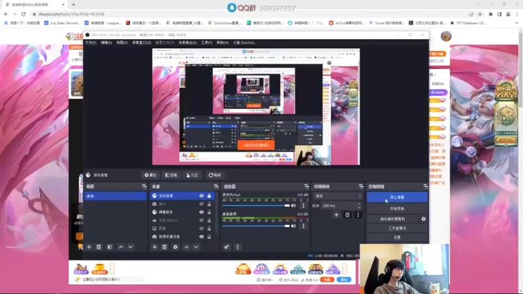Open scene filters icon in Scenes panel
Viewport: 523px width, 294px height.
(110, 247)
